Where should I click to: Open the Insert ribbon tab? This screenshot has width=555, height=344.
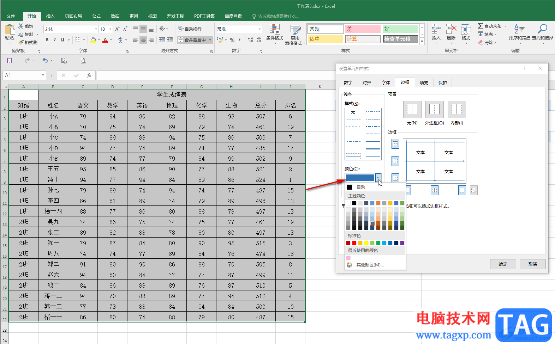tap(50, 16)
